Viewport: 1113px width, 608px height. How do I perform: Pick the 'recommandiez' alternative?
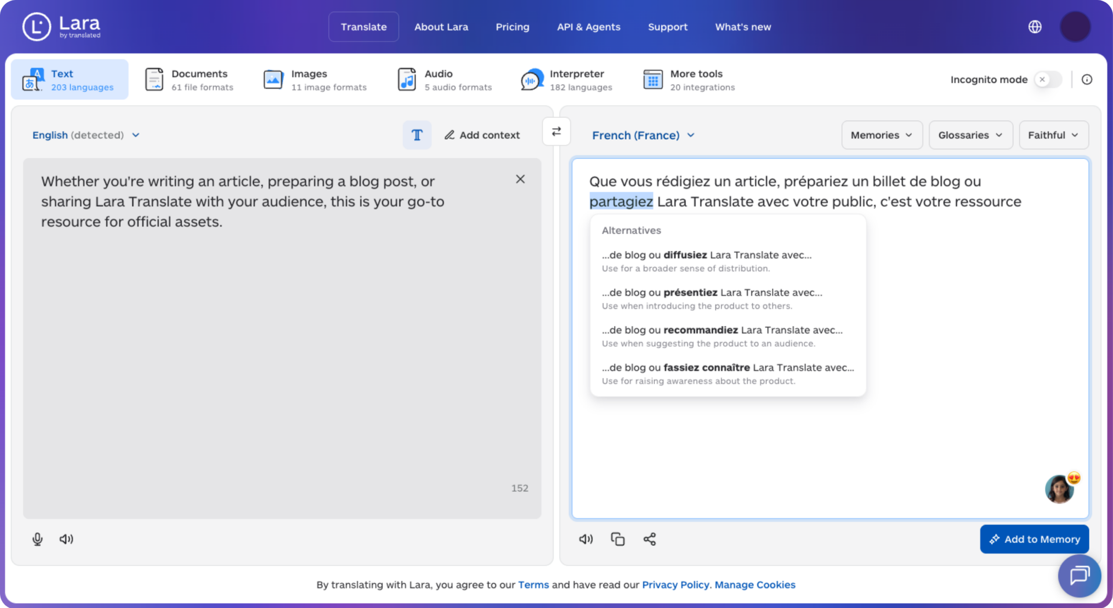click(x=728, y=336)
